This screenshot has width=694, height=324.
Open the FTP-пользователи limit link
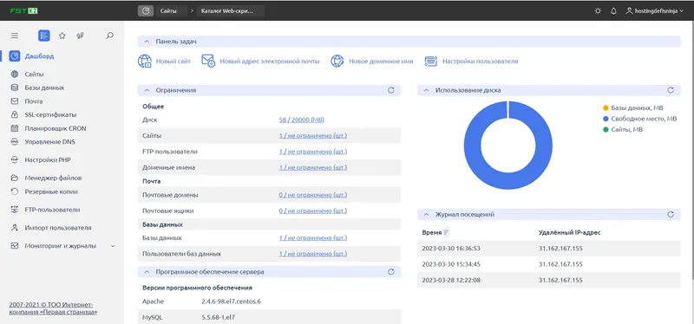point(313,152)
